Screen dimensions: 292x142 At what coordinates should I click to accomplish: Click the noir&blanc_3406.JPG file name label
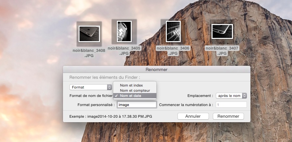tap(173, 51)
